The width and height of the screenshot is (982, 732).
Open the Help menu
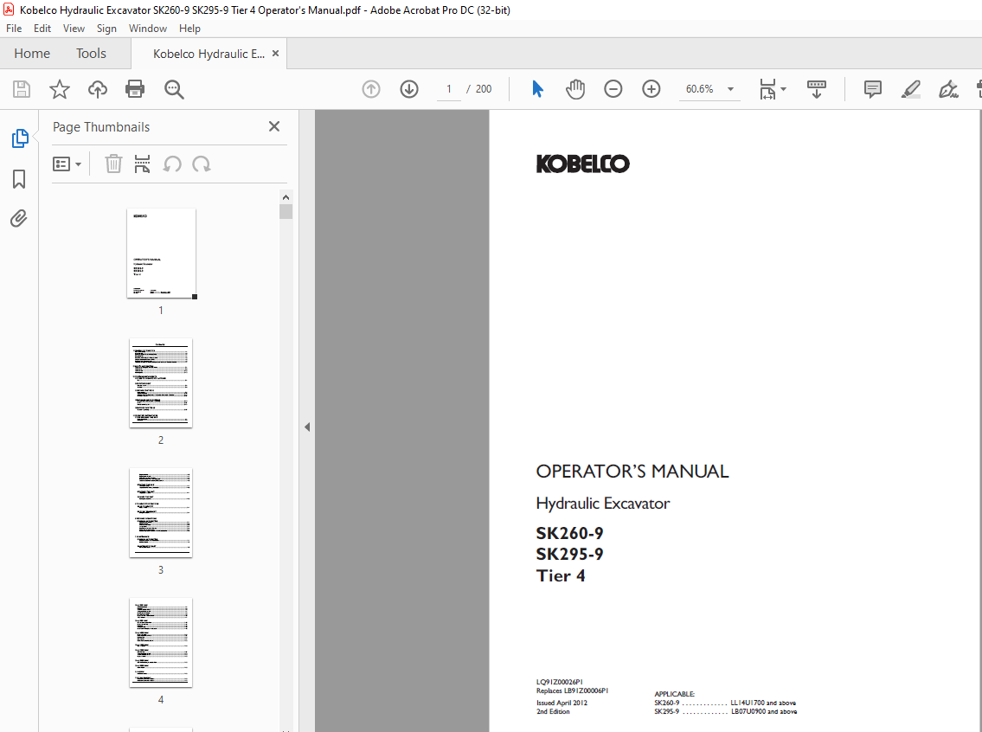[x=189, y=29]
